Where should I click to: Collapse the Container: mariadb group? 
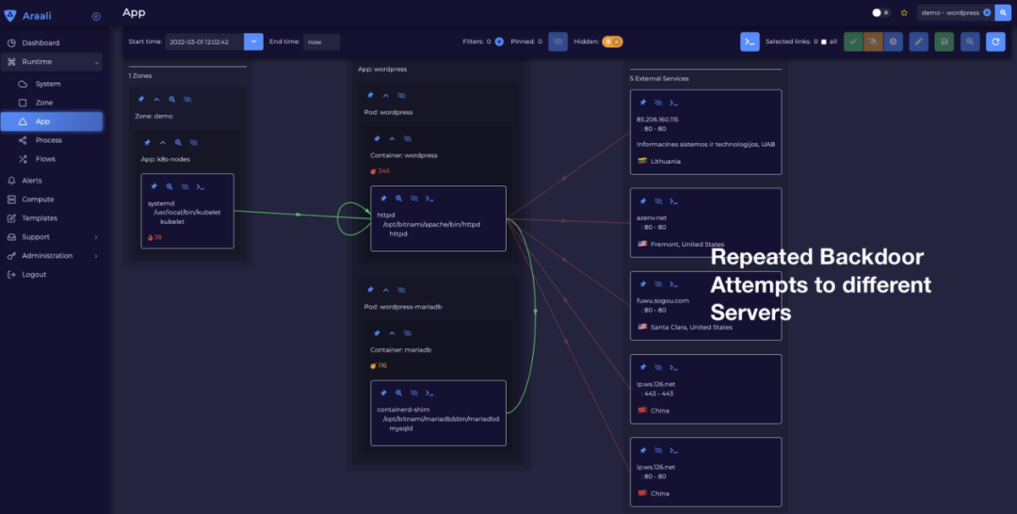[x=392, y=333]
